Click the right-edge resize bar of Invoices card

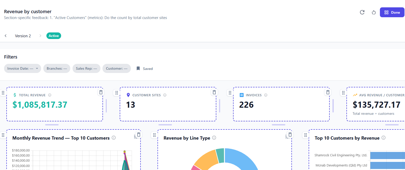click(333, 106)
